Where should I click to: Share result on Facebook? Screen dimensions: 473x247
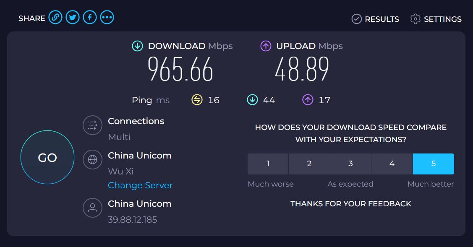click(x=90, y=17)
